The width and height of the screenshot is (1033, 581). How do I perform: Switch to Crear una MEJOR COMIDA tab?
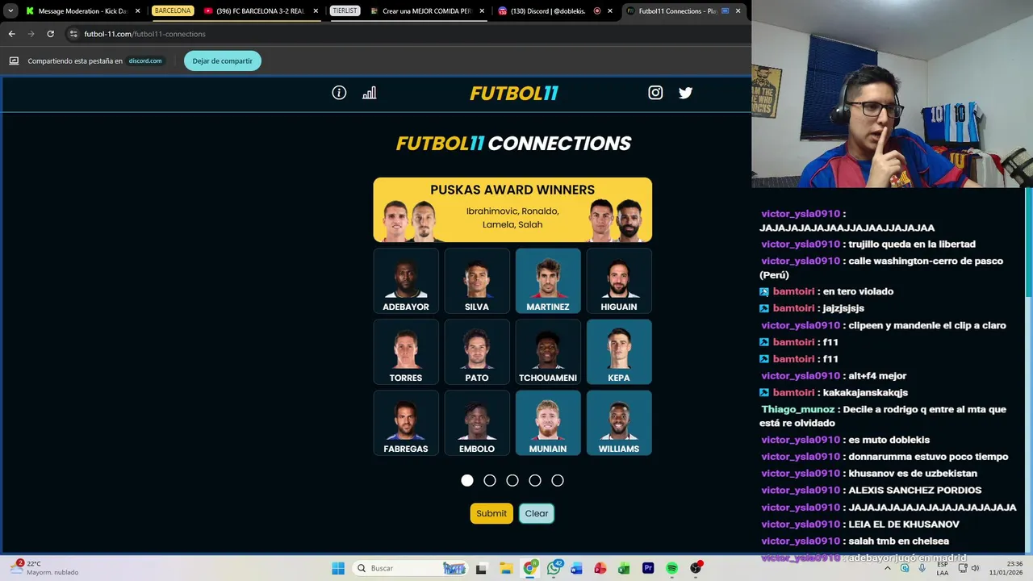pos(426,11)
